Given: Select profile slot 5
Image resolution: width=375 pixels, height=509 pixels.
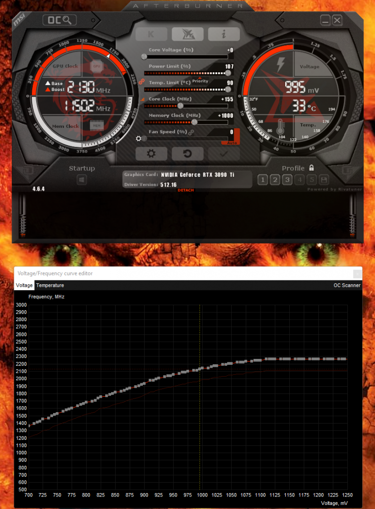Looking at the screenshot, I should 312,179.
